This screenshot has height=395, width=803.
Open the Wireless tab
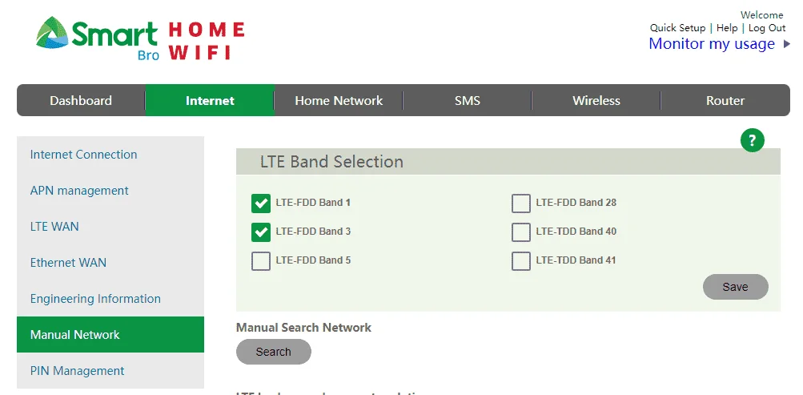pos(596,100)
